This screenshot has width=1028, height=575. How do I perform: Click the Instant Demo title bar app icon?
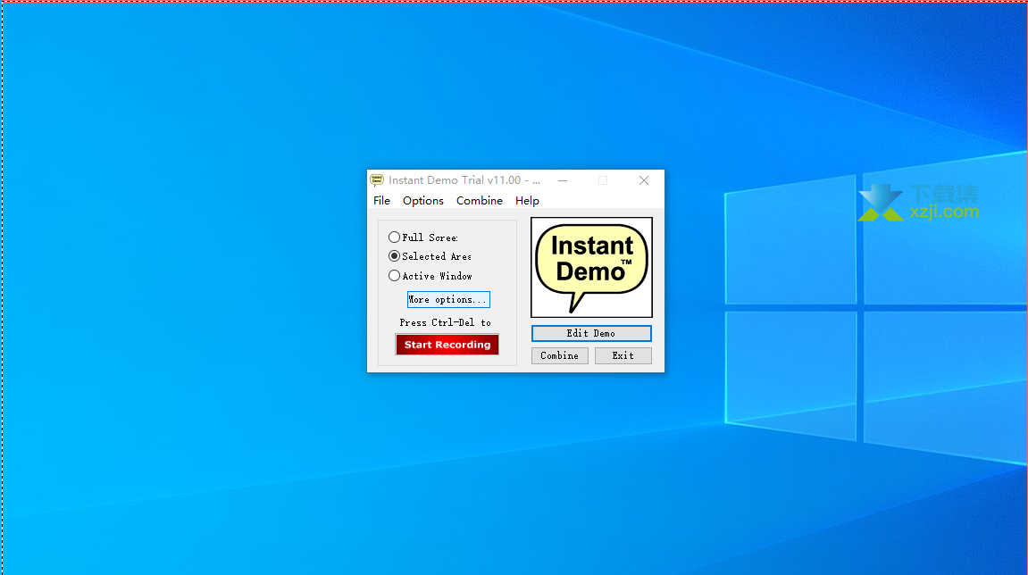pyautogui.click(x=377, y=180)
